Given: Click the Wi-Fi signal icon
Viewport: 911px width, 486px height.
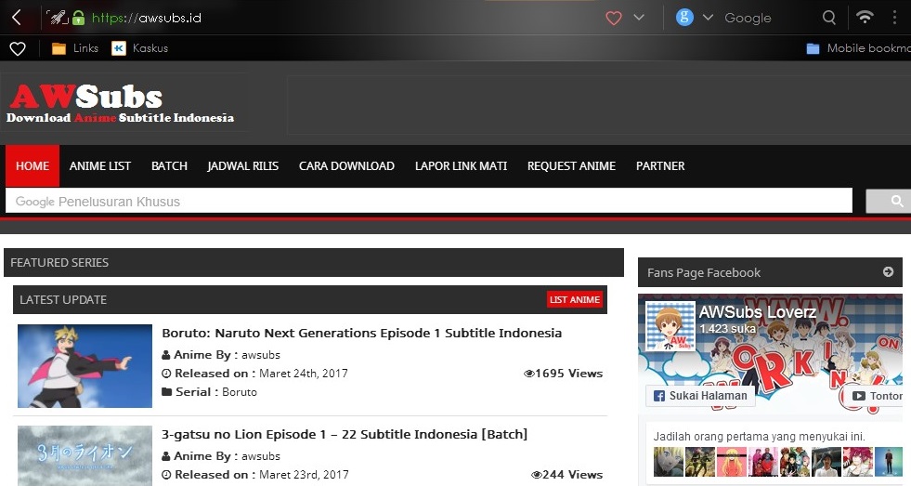Looking at the screenshot, I should coord(865,17).
